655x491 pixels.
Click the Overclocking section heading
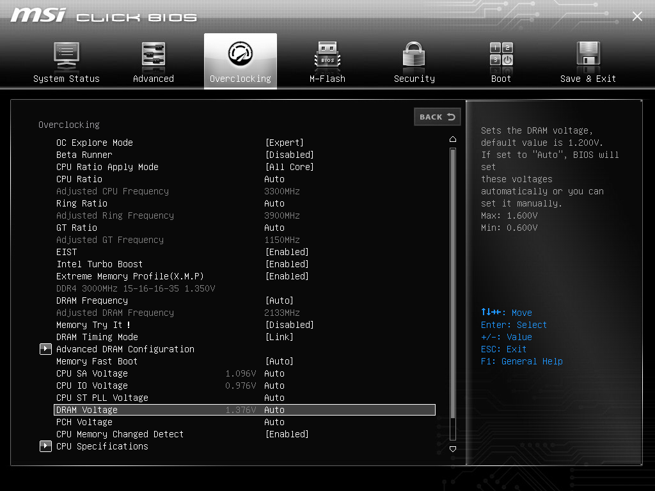[x=69, y=125]
